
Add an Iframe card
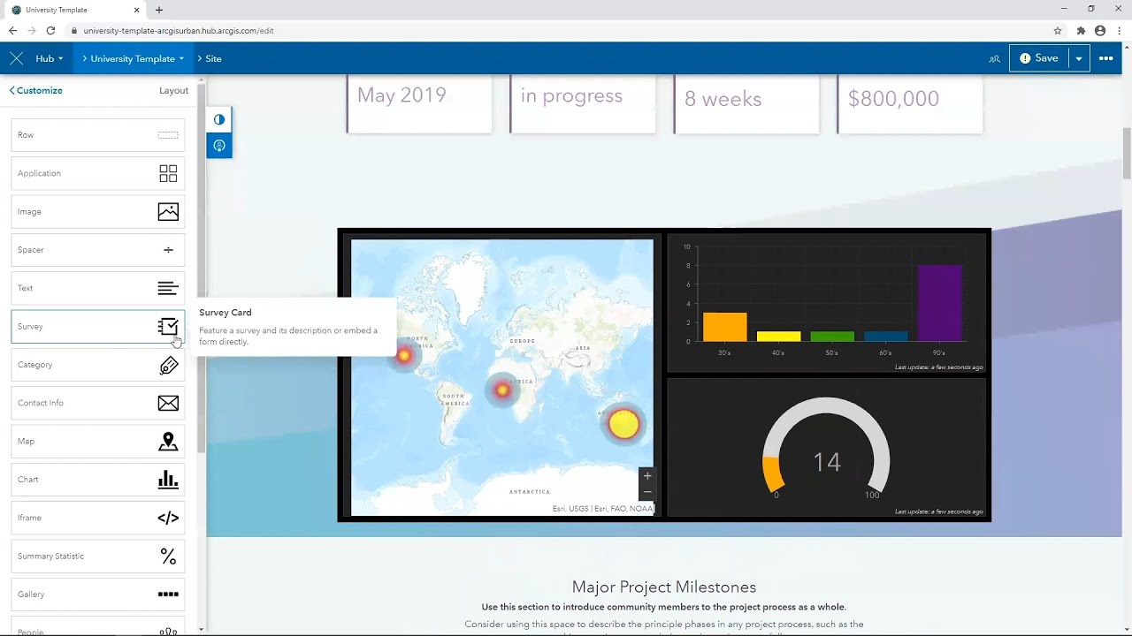(x=98, y=518)
